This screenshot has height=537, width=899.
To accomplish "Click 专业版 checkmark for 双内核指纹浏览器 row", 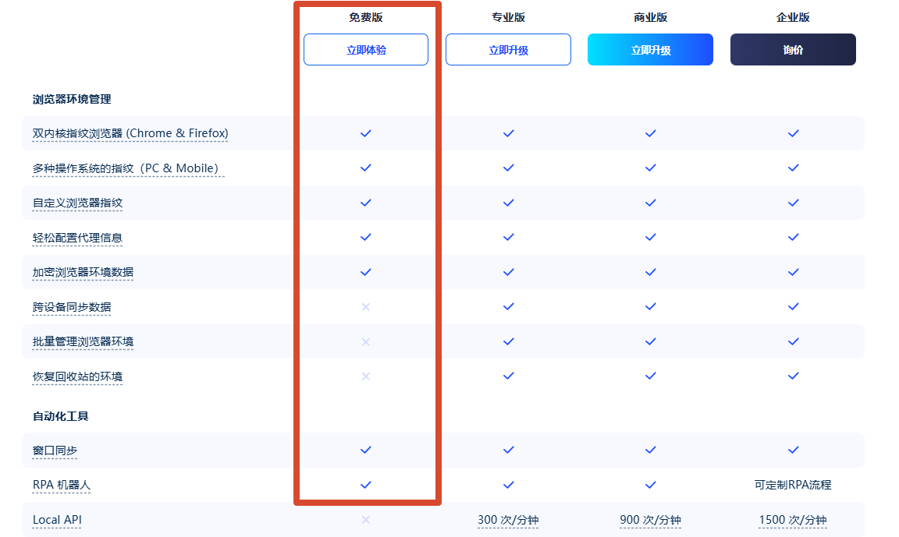I will tap(508, 133).
